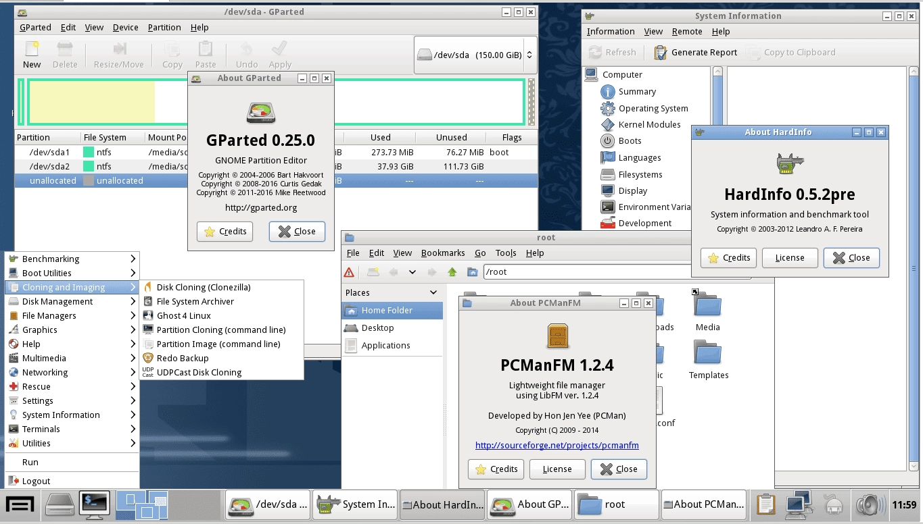The height and width of the screenshot is (524, 923).
Task: Open the Device menu in GParted
Action: [x=125, y=27]
